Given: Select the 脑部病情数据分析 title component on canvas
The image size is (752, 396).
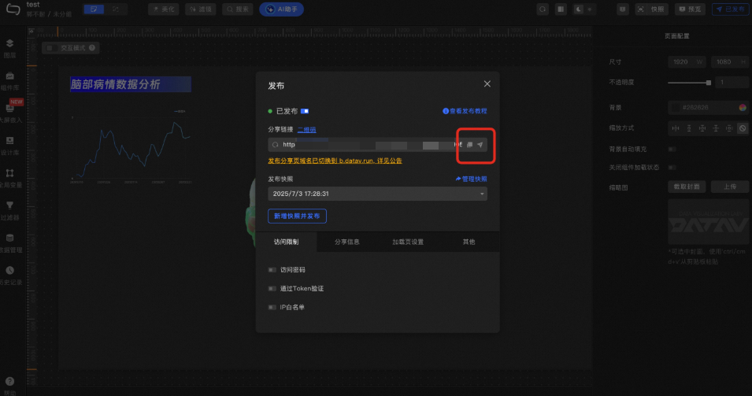Looking at the screenshot, I should pos(131,84).
